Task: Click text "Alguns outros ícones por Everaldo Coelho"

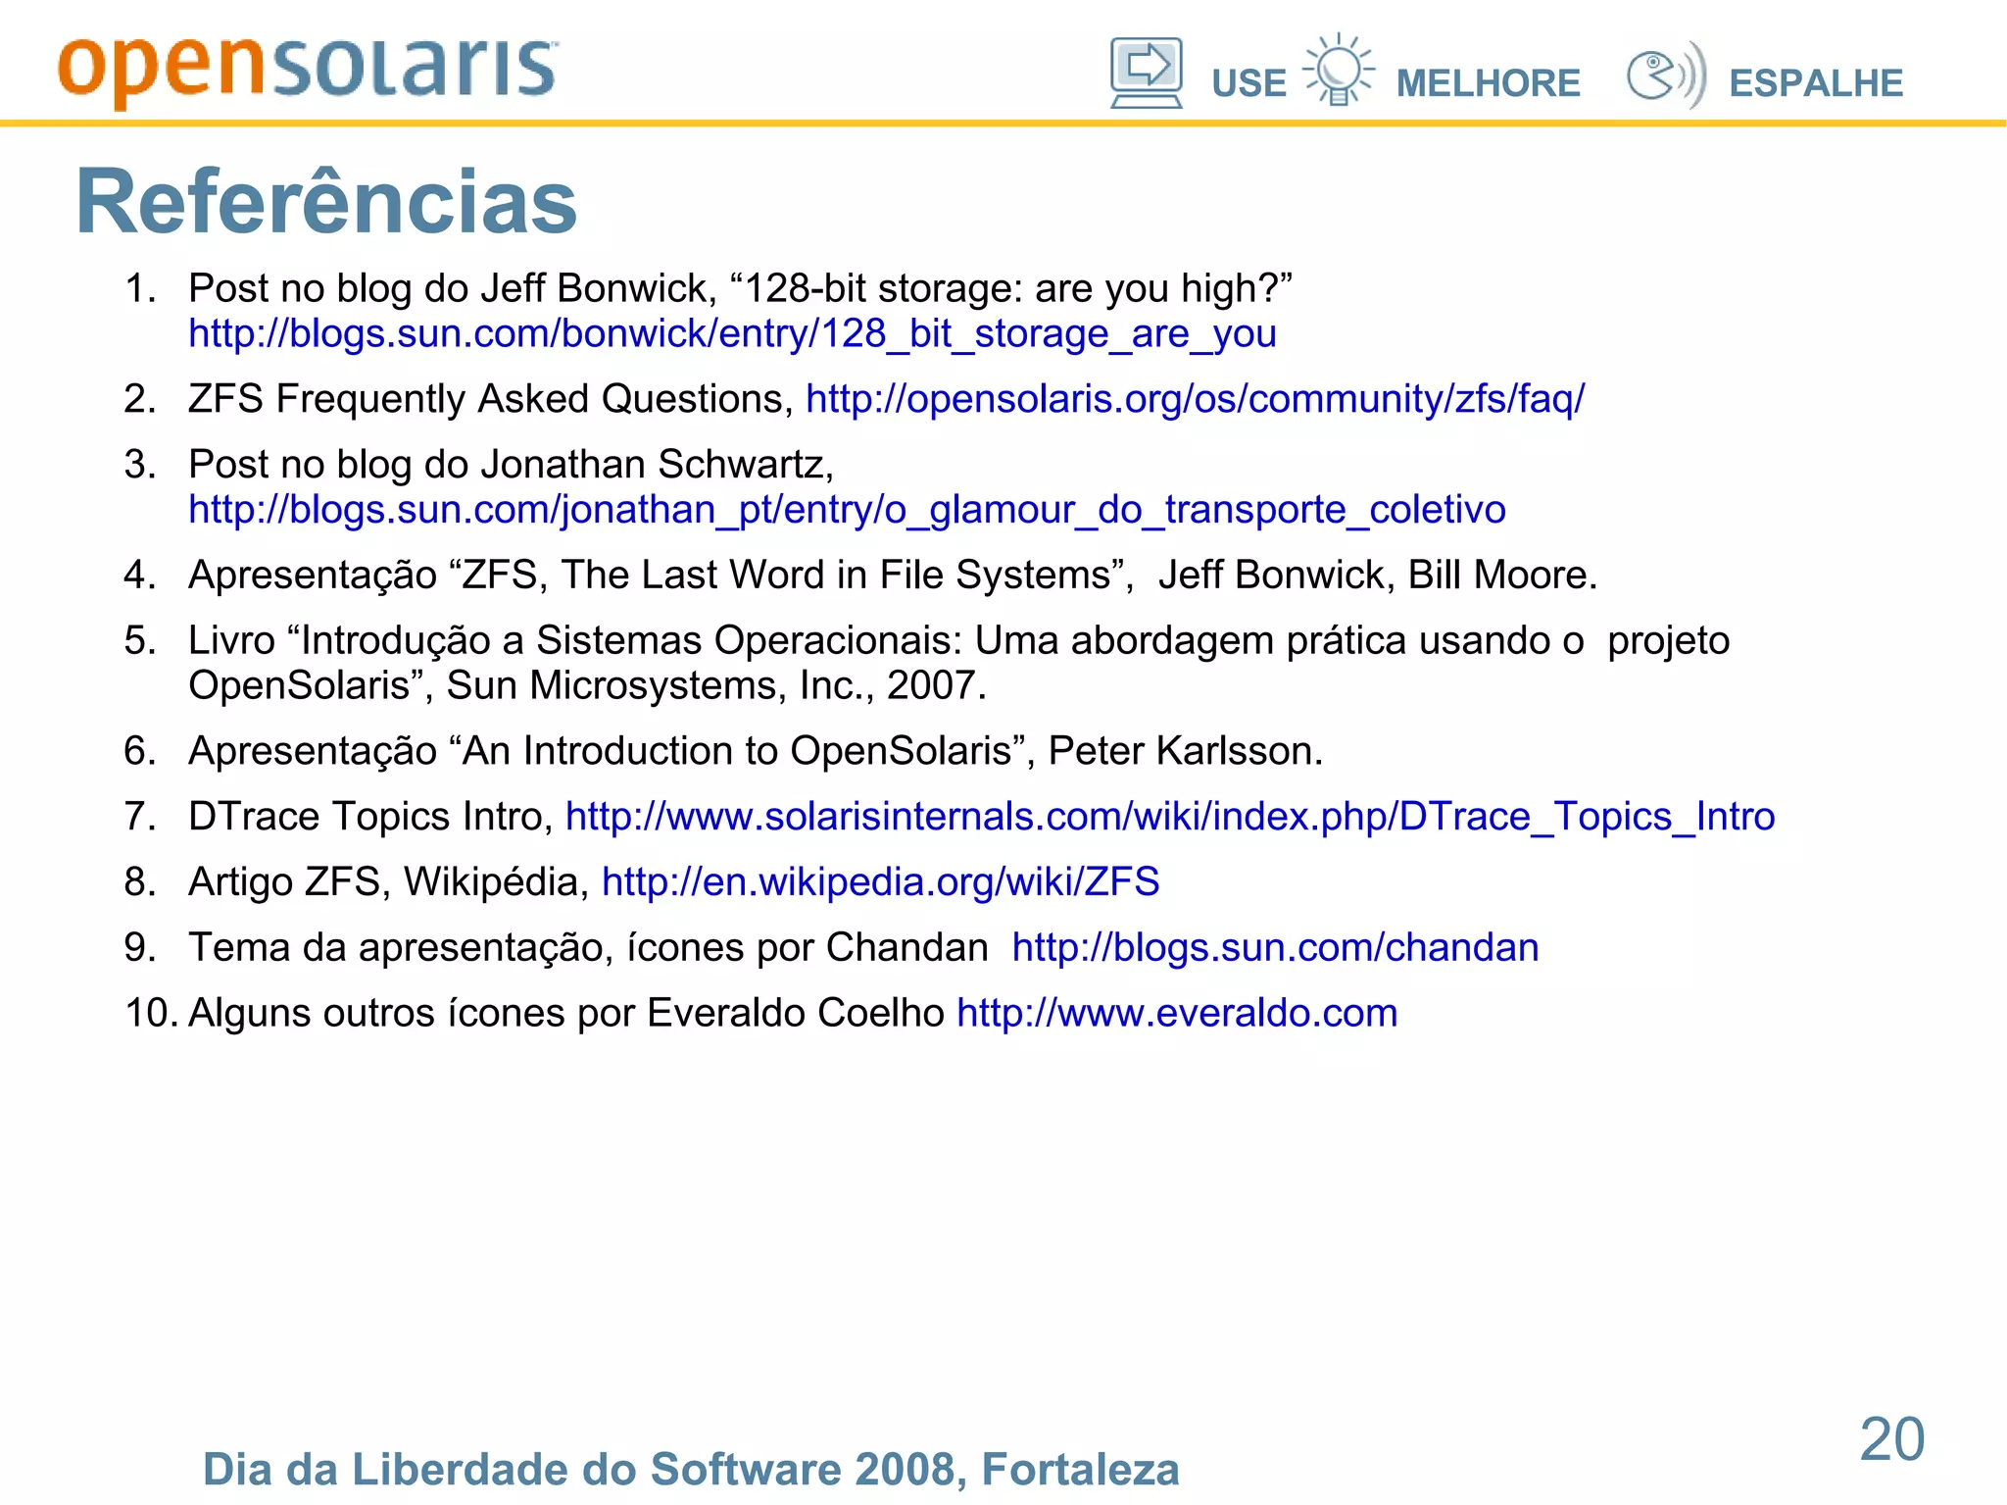Action: pos(566,1013)
